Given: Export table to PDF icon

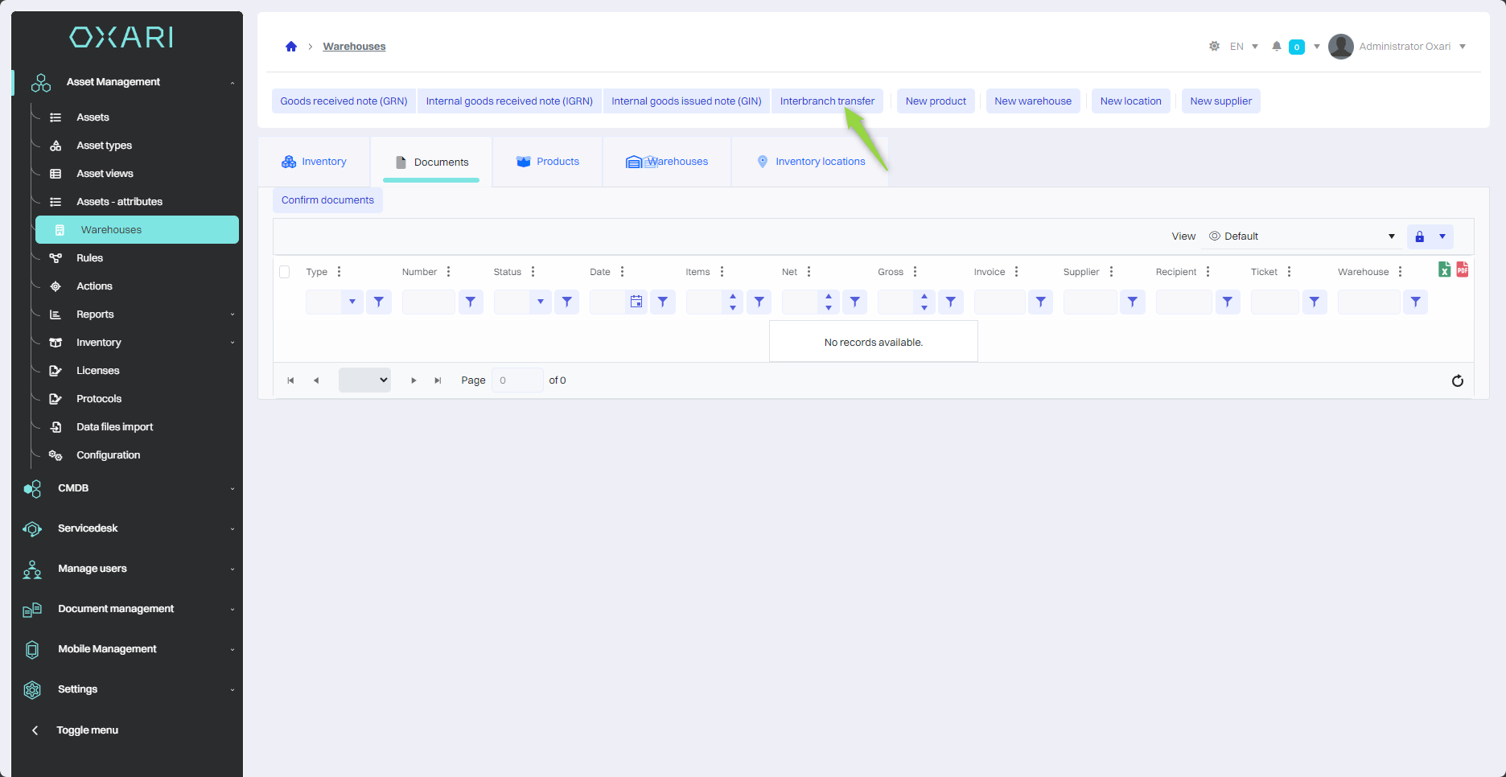Looking at the screenshot, I should pos(1462,270).
